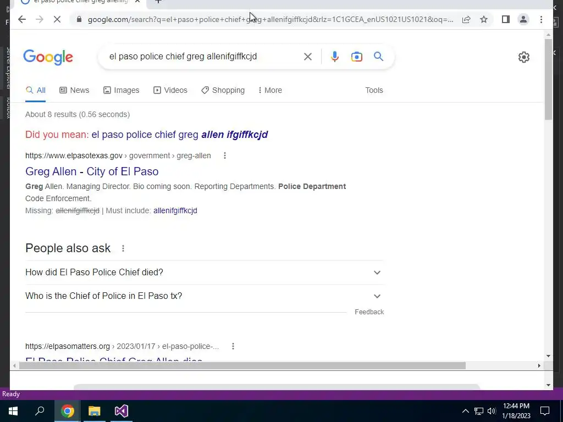The image size is (563, 422).
Task: Click the elpasotexas.gov result URL breadcrumb
Action: point(118,156)
